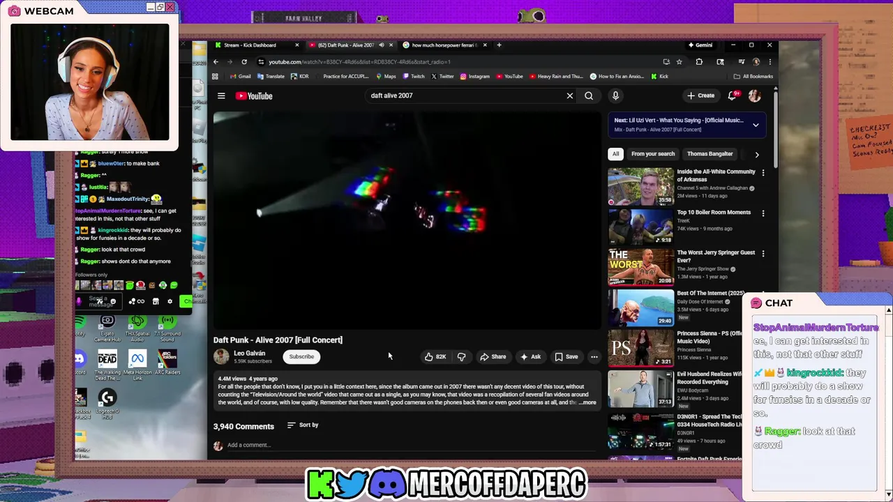Open options for All-White Community video
The width and height of the screenshot is (893, 502).
point(763,172)
